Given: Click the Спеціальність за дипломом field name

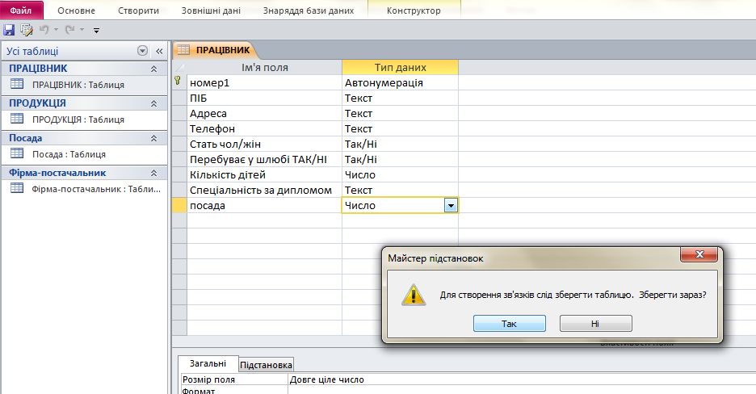Looking at the screenshot, I should [265, 191].
